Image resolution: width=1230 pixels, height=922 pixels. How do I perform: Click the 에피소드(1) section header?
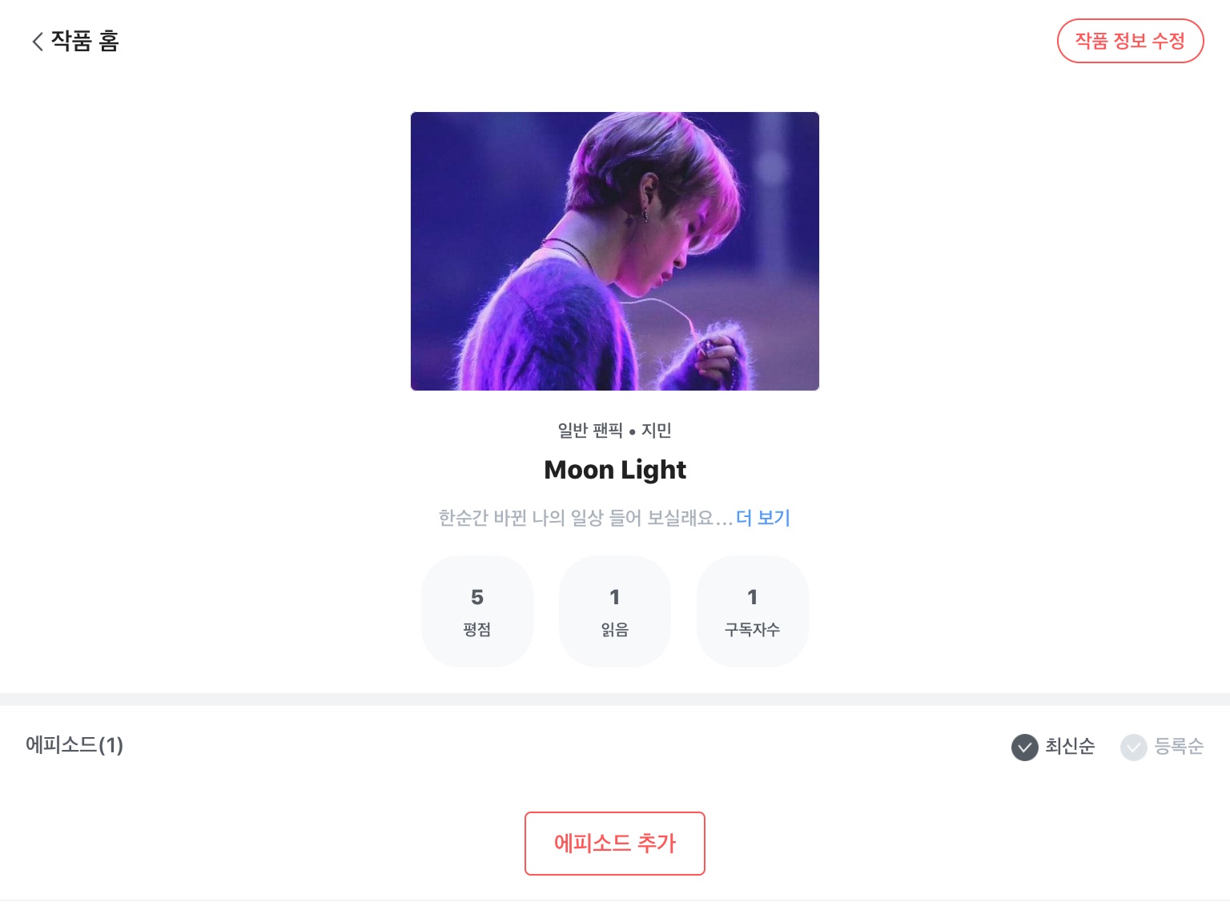pos(74,745)
